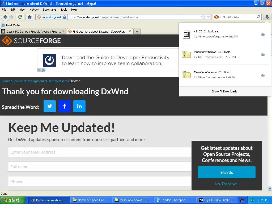Open the View menu

point(22,10)
